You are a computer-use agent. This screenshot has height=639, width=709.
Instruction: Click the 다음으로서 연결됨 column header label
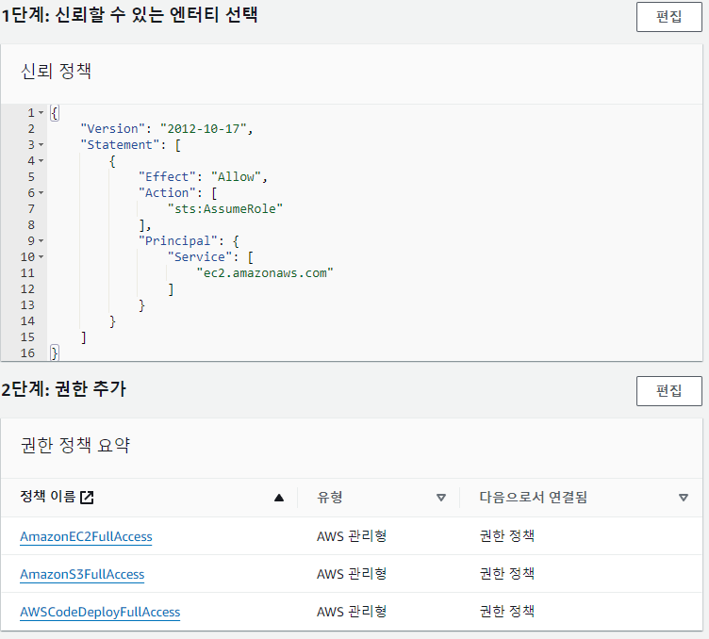coord(533,497)
